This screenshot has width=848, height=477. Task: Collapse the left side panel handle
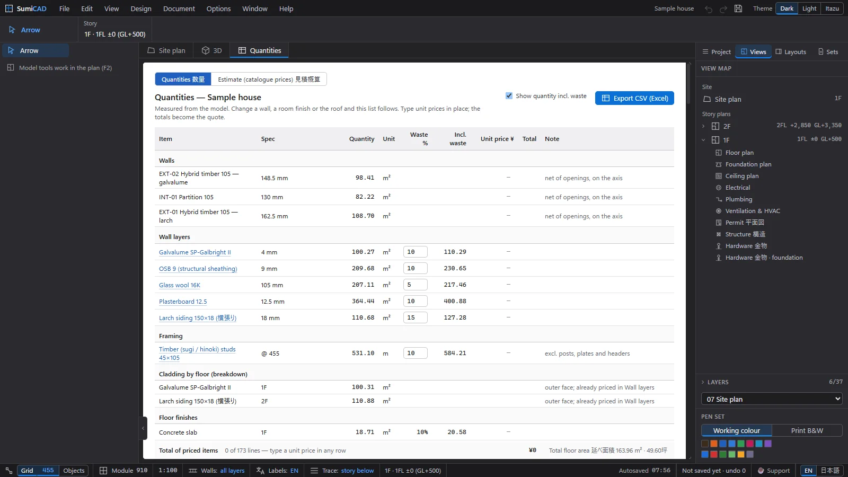click(x=143, y=428)
